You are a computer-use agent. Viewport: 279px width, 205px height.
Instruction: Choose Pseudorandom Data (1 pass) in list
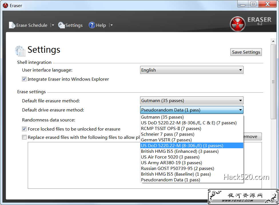pos(192,180)
